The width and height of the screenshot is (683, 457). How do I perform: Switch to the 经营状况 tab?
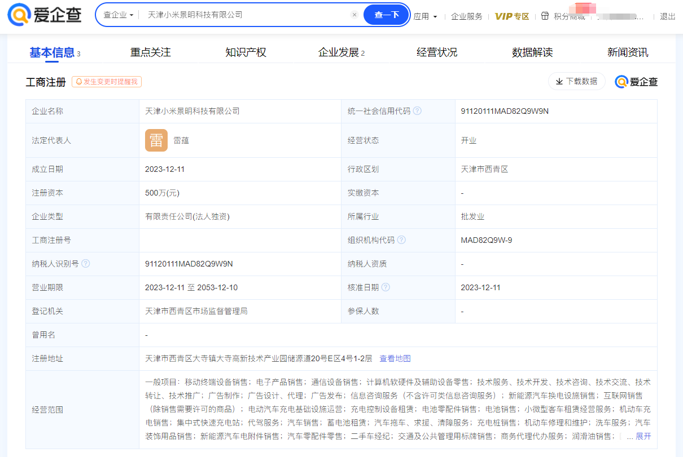pyautogui.click(x=437, y=52)
